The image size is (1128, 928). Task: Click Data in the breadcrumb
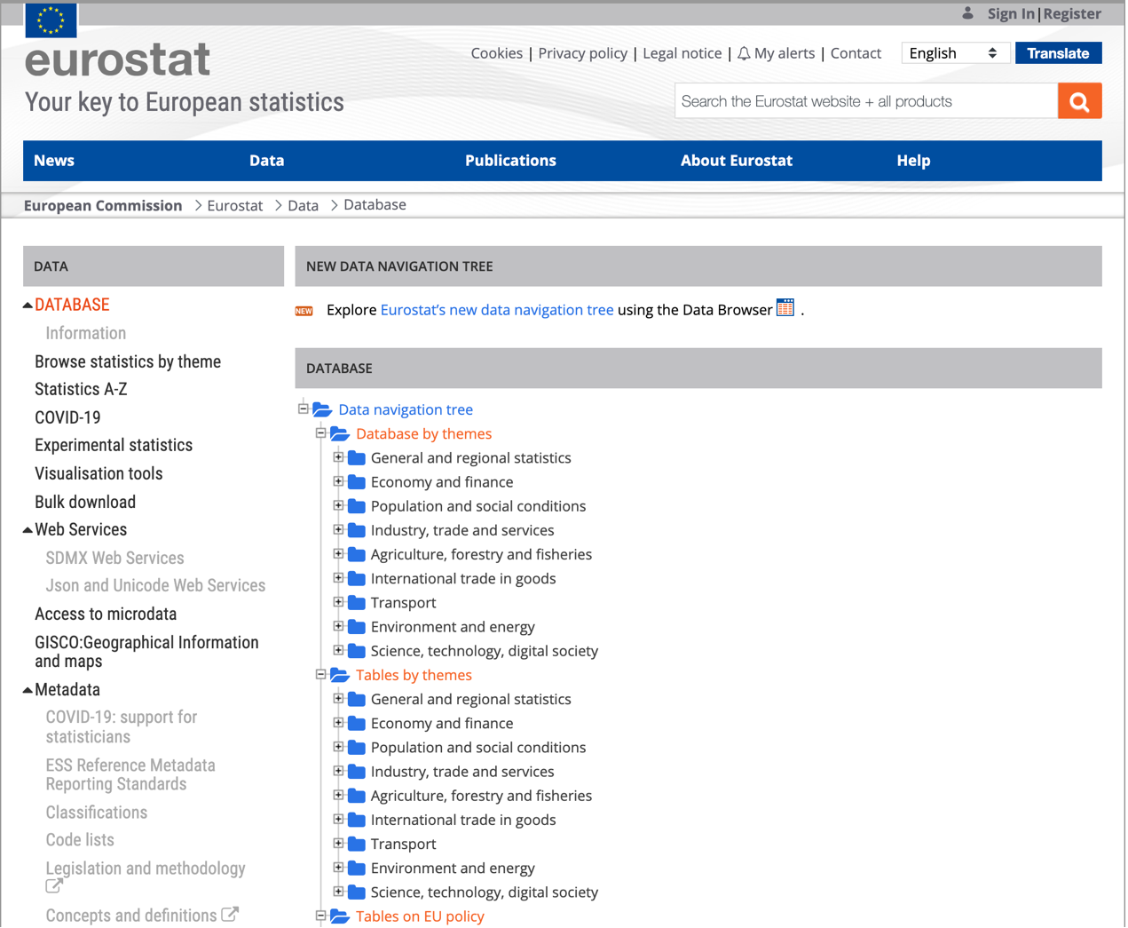click(x=303, y=205)
